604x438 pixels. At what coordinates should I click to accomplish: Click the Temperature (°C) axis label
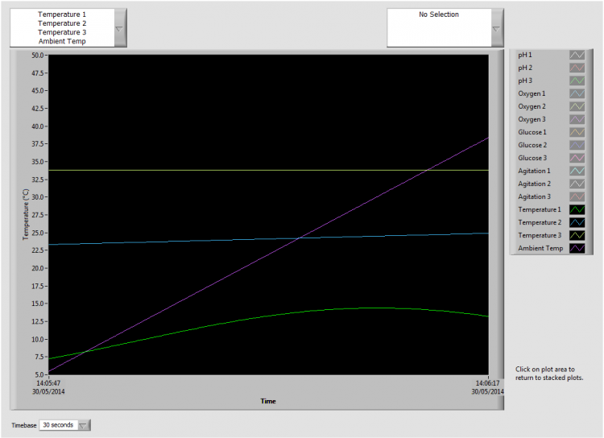pyautogui.click(x=26, y=214)
